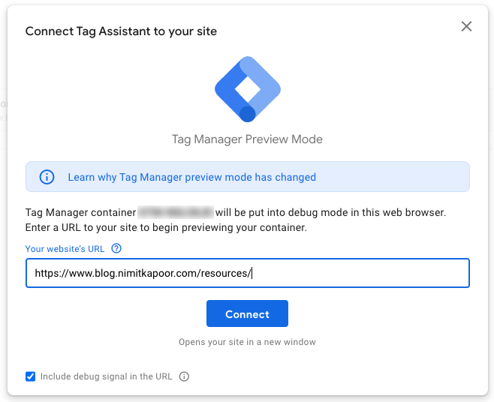Close the Connect Tag Assistant dialog
The width and height of the screenshot is (494, 402).
[x=466, y=26]
